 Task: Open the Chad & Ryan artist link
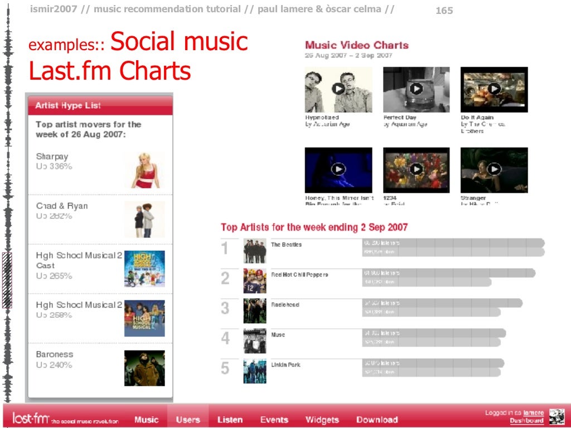(62, 206)
